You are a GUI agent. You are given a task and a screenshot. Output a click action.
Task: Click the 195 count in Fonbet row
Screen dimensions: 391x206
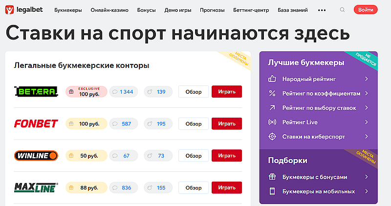pos(161,124)
